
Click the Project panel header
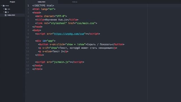tap(12, 2)
